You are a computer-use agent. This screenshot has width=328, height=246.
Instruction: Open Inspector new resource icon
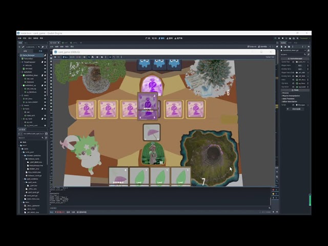282,47
